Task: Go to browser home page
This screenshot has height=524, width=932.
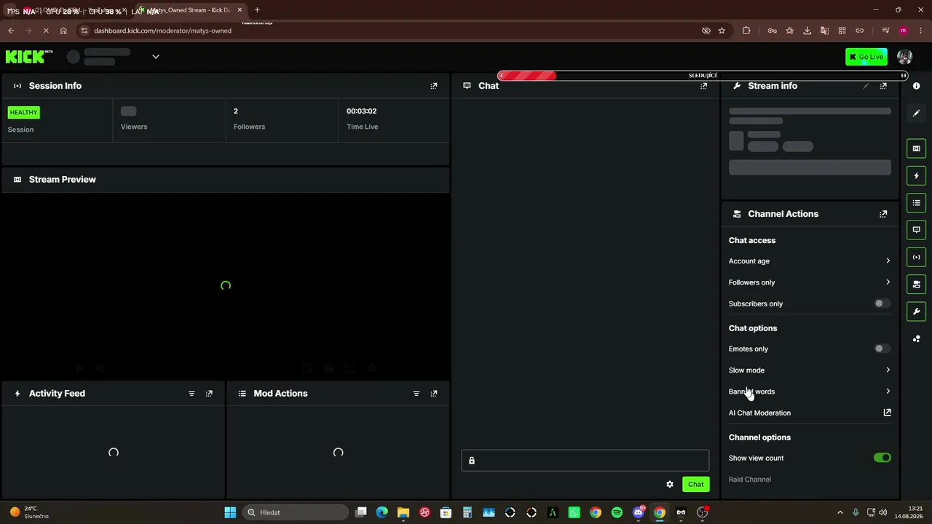Action: 63,31
